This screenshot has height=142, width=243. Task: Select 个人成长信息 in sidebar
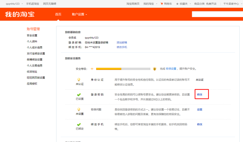(x=35, y=47)
